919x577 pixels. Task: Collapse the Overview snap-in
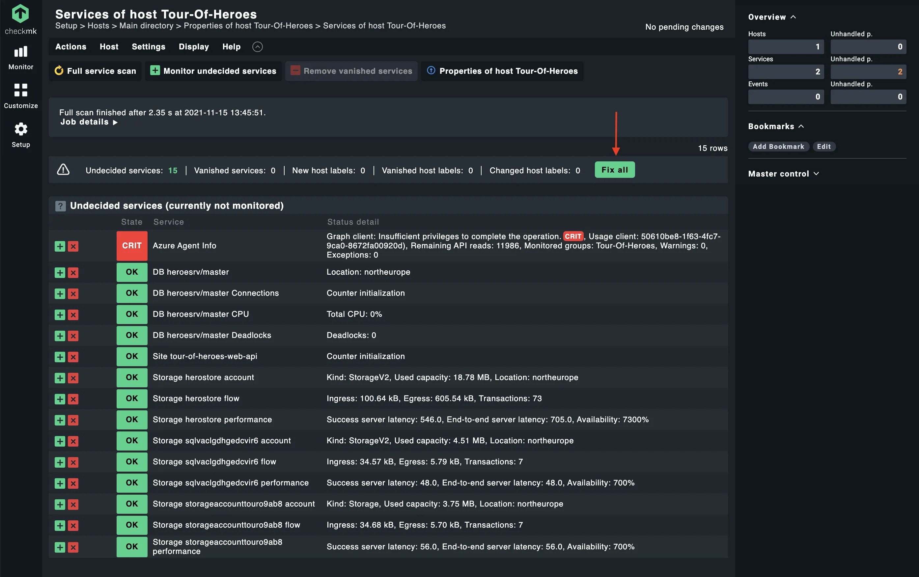pyautogui.click(x=772, y=17)
